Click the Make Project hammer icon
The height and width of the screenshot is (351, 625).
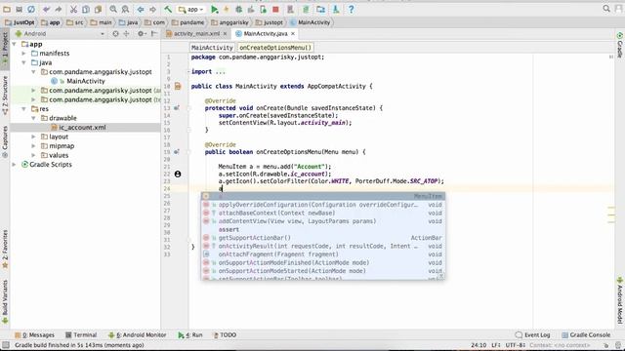(x=168, y=9)
